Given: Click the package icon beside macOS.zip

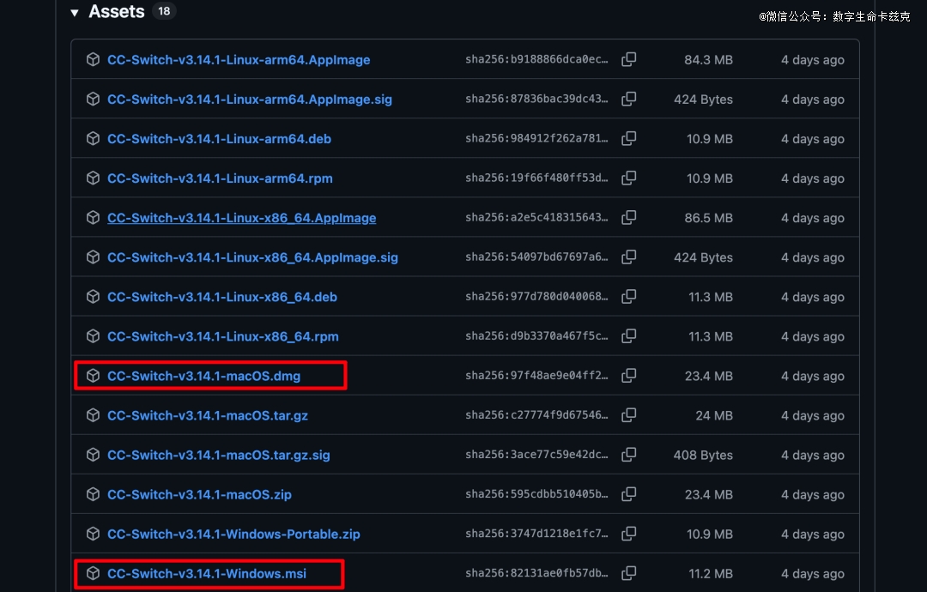Looking at the screenshot, I should [x=93, y=494].
